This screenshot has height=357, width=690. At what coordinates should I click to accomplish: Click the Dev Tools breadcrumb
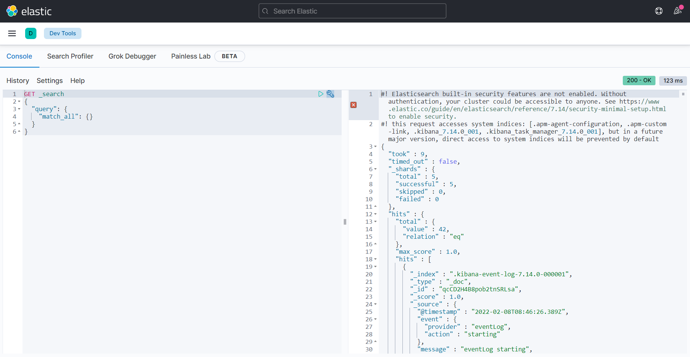tap(63, 33)
